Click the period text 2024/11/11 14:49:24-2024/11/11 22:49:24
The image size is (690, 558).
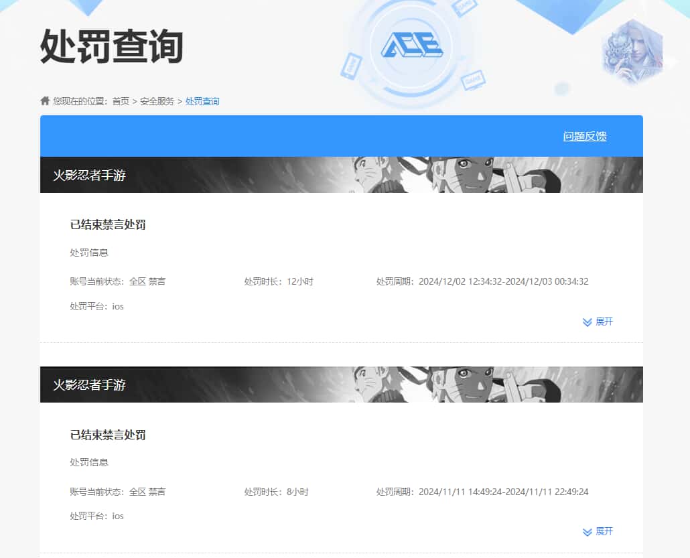point(503,492)
